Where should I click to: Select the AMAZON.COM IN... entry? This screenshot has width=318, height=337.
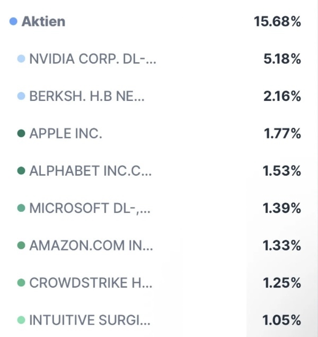tap(91, 246)
